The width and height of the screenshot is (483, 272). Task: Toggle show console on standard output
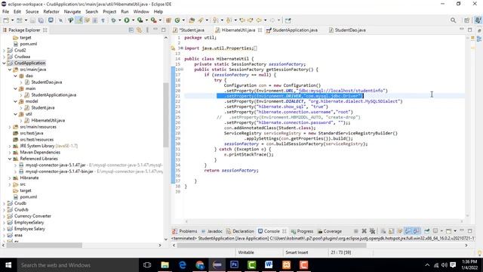click(408, 231)
